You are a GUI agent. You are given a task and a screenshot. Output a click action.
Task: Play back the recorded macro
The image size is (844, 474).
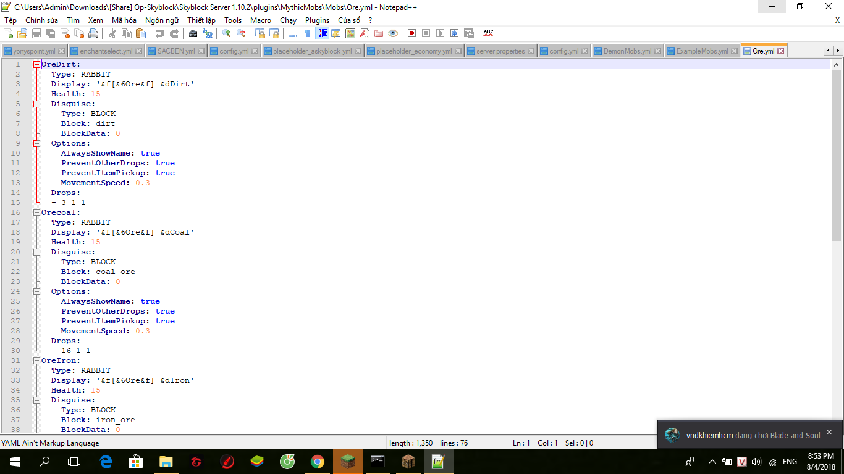(441, 33)
